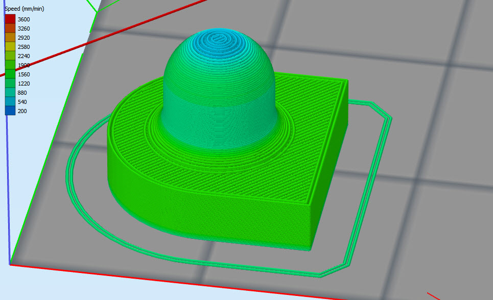
Task: Click the 3600 speed legend color swatch
Action: pyautogui.click(x=10, y=19)
